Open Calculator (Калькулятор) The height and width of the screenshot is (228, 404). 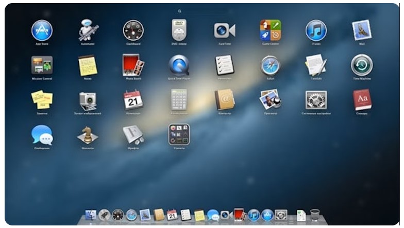[x=179, y=100]
